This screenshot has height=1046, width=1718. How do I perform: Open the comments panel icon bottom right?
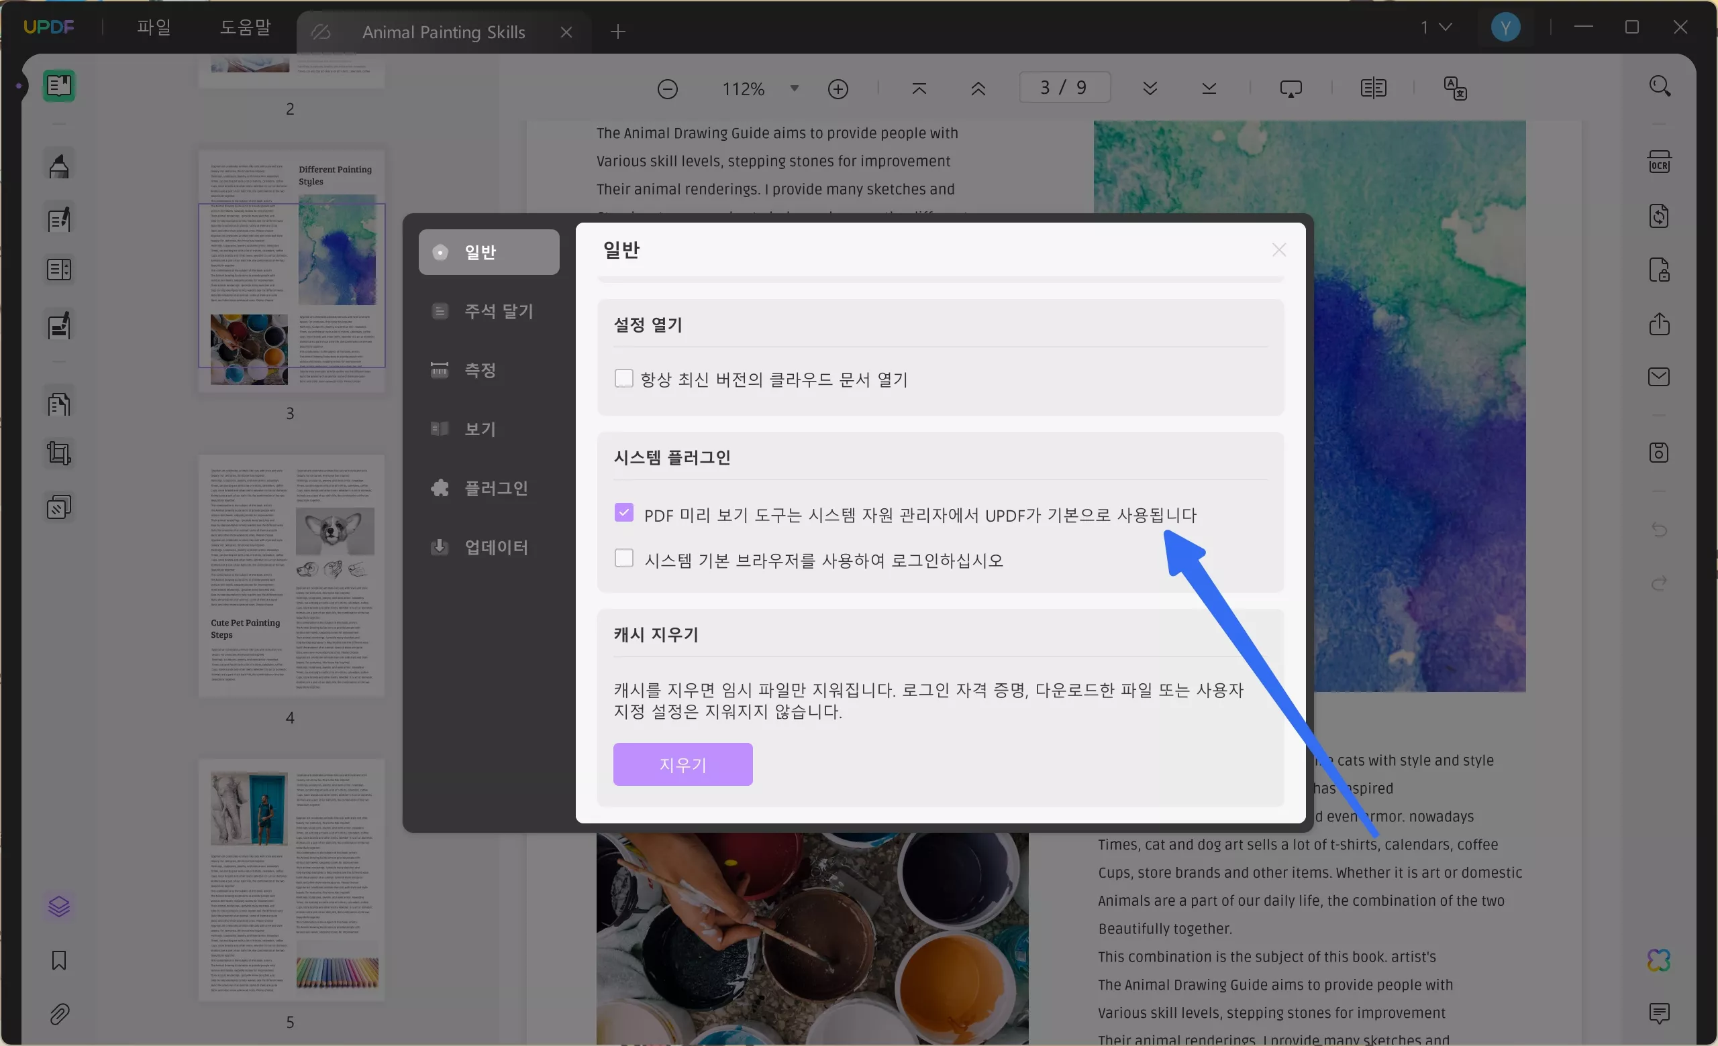point(1660,1013)
